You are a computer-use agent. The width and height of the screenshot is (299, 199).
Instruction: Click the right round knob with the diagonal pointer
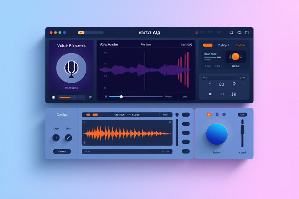(69, 138)
